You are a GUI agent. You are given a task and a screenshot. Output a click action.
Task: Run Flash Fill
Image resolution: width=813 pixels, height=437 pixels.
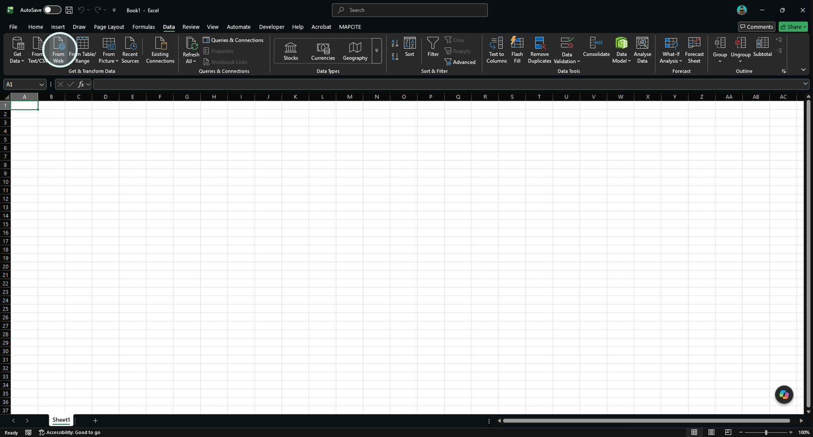517,50
